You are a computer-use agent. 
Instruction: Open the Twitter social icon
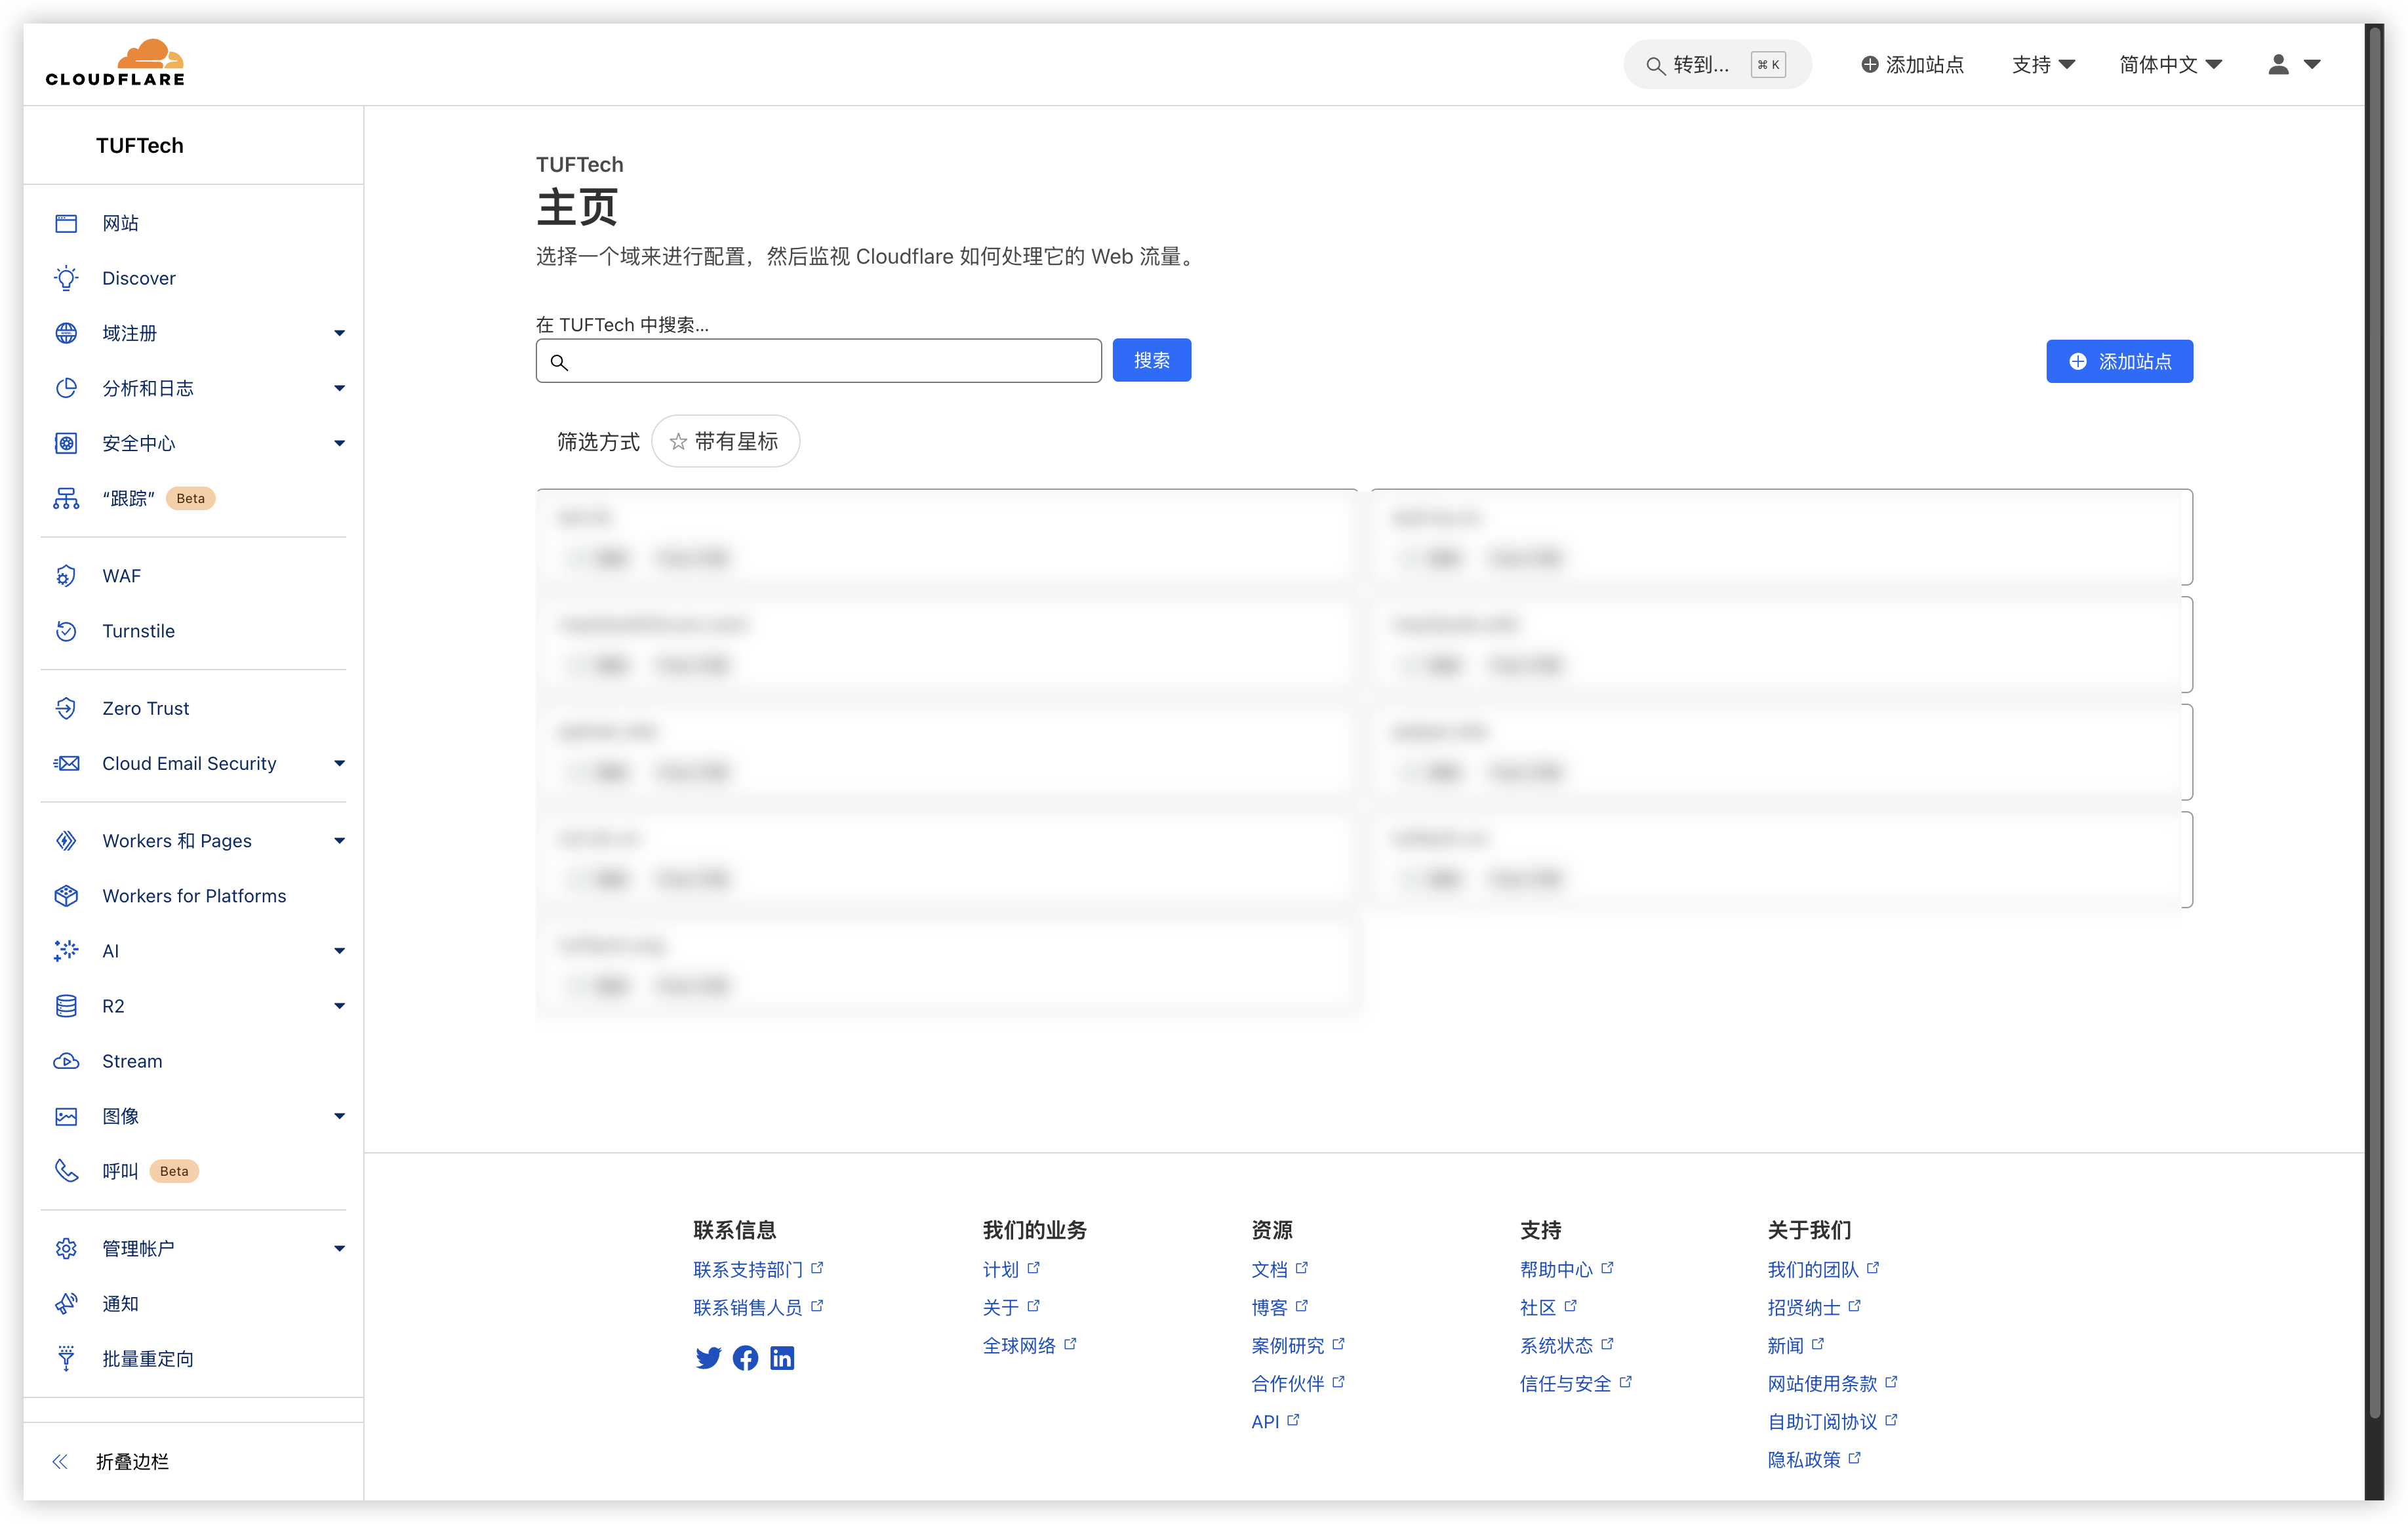tap(708, 1357)
